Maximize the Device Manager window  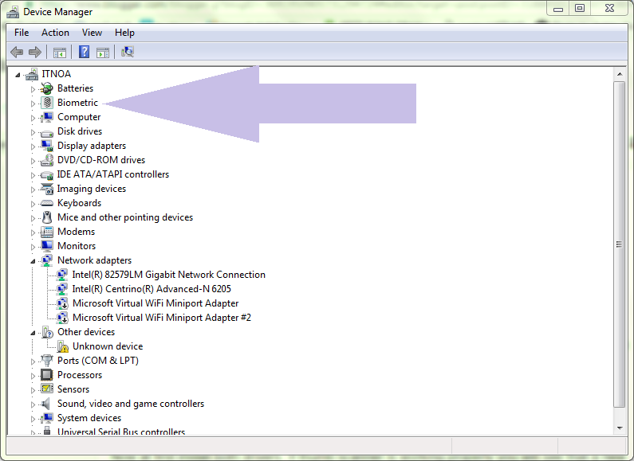pyautogui.click(x=580, y=8)
